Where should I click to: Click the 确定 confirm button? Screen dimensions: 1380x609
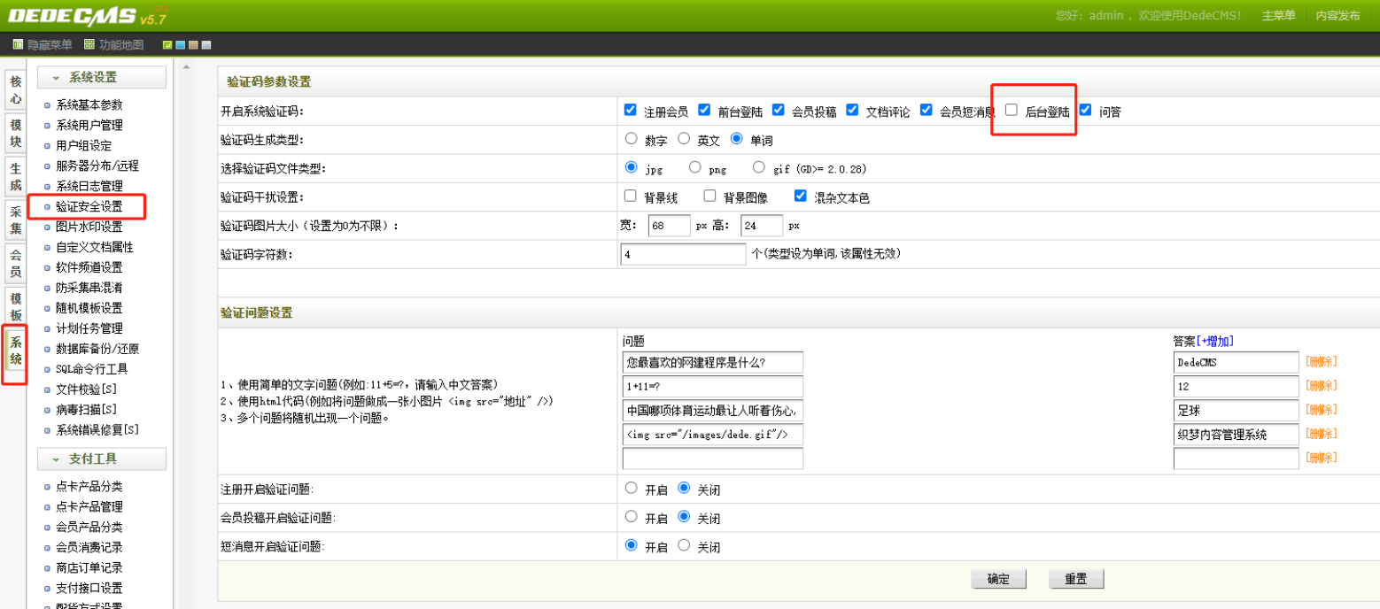pyautogui.click(x=998, y=579)
